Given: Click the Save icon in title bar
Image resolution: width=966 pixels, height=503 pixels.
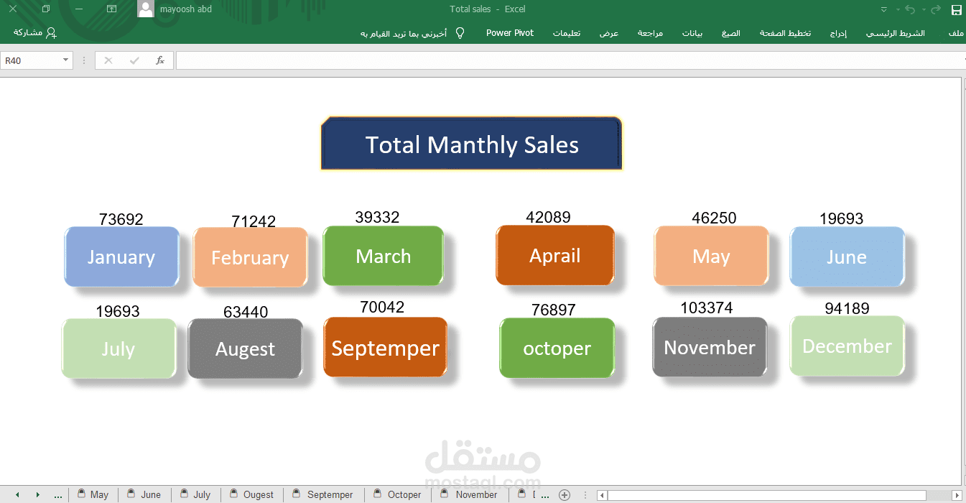Looking at the screenshot, I should pos(956,9).
